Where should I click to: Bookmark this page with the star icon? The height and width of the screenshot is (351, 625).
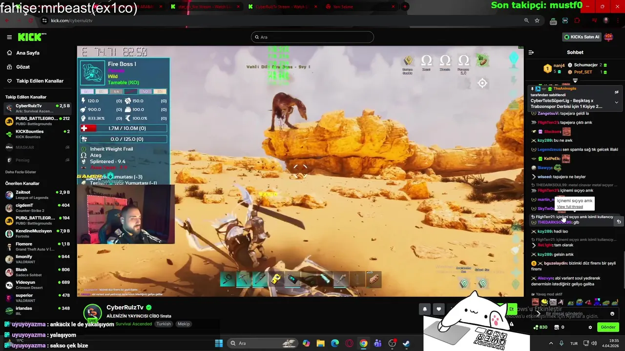(537, 20)
